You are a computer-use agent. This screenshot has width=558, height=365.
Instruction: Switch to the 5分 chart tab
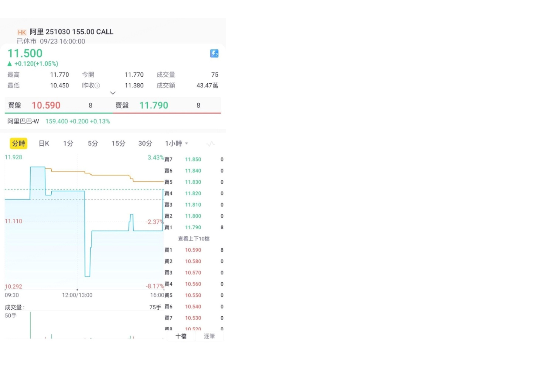[93, 144]
